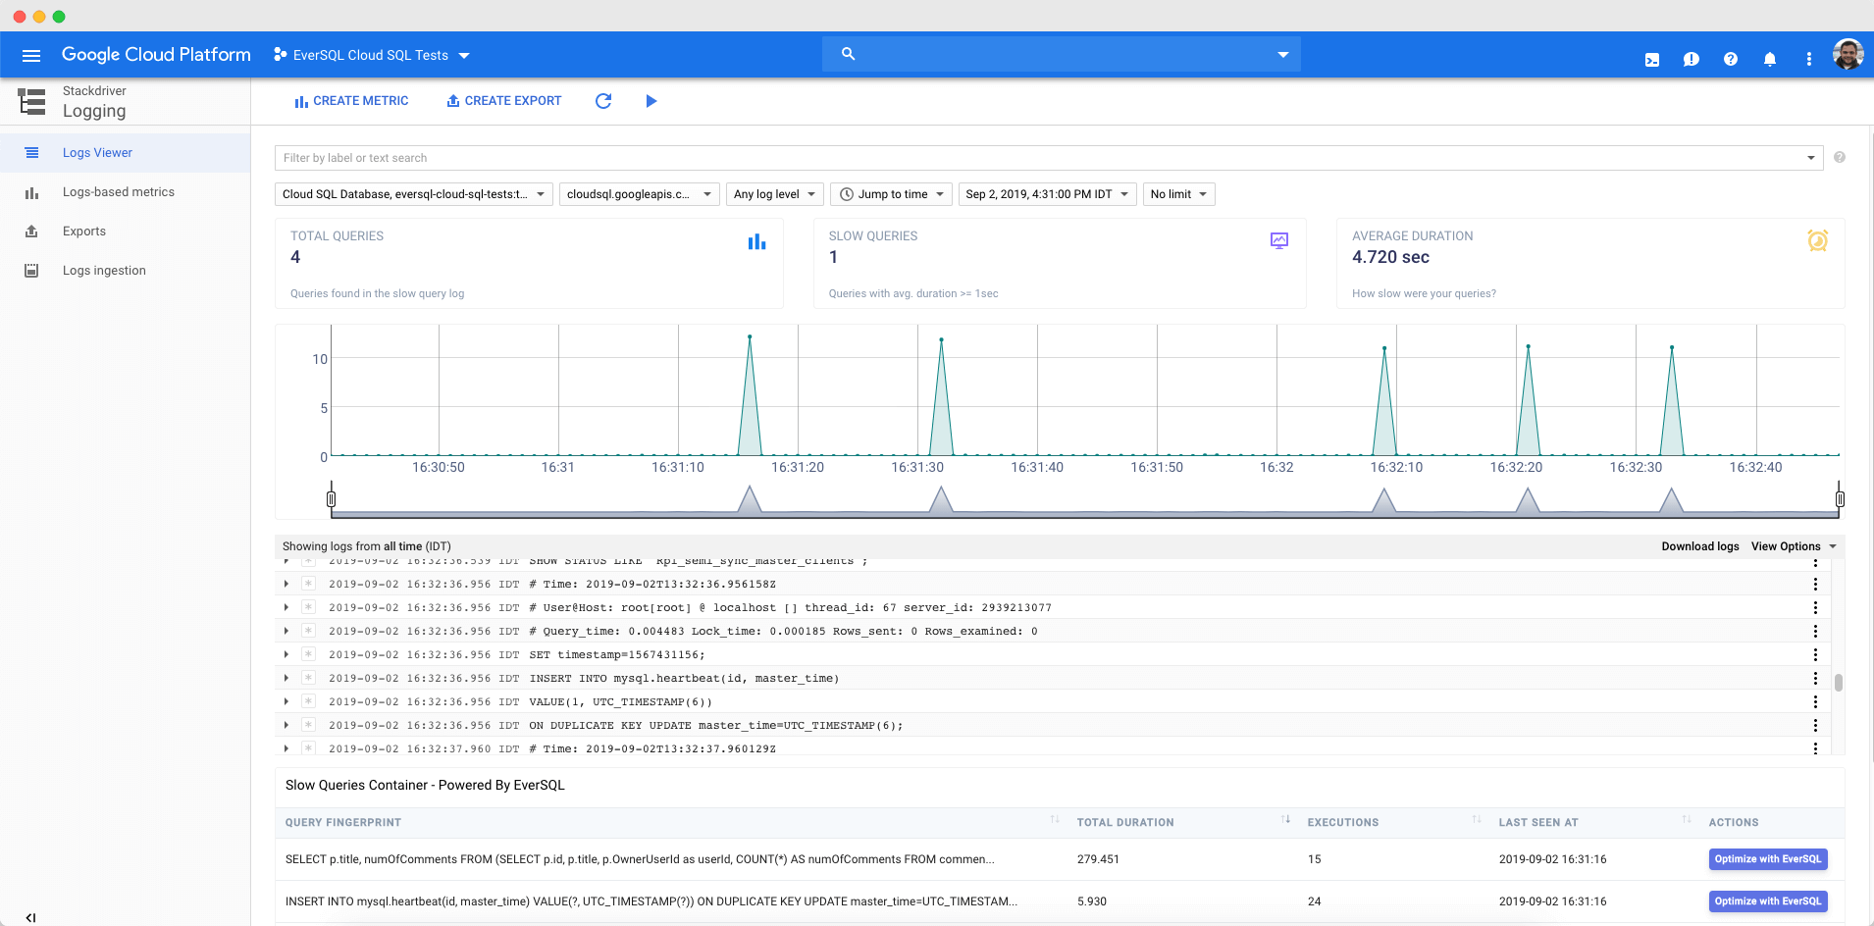This screenshot has width=1874, height=926.
Task: Click the log list scrollbar thumb
Action: pos(1839,683)
